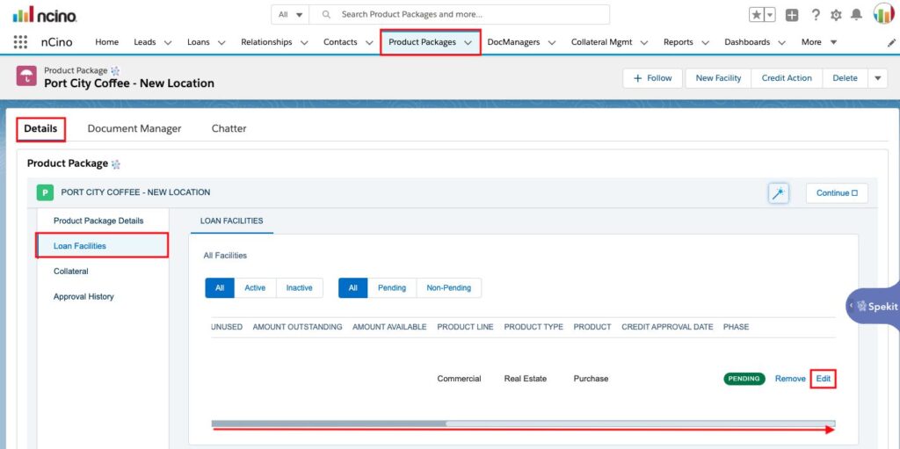The width and height of the screenshot is (900, 449).
Task: Switch to the Details tab
Action: (x=40, y=128)
